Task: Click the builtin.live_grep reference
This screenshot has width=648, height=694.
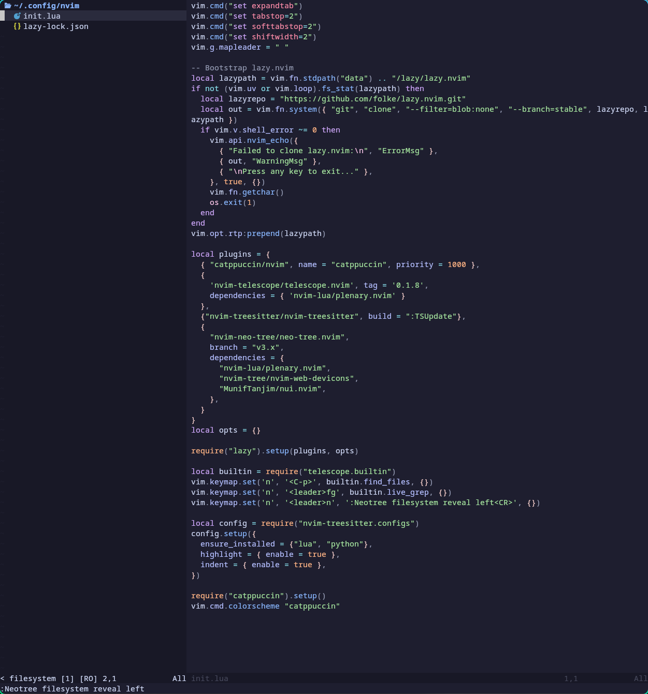Action: click(x=389, y=492)
